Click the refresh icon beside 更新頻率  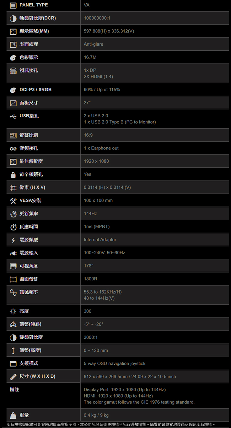13,214
